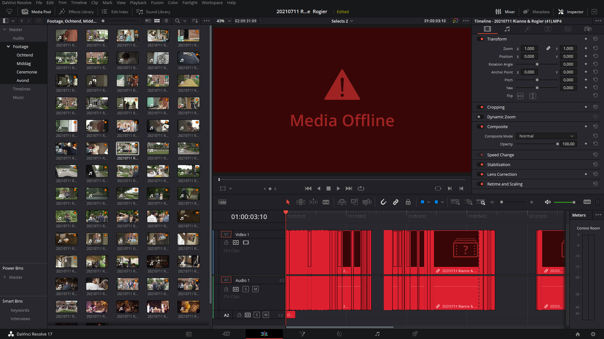Jump to first frame of timeline
Screen dimensions: 604x339
[308, 189]
